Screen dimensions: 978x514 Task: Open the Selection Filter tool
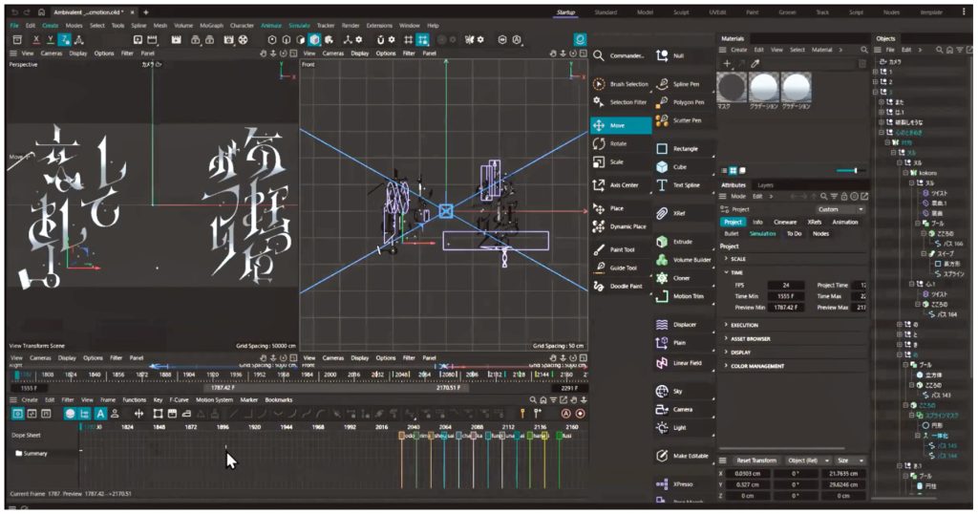(x=621, y=101)
